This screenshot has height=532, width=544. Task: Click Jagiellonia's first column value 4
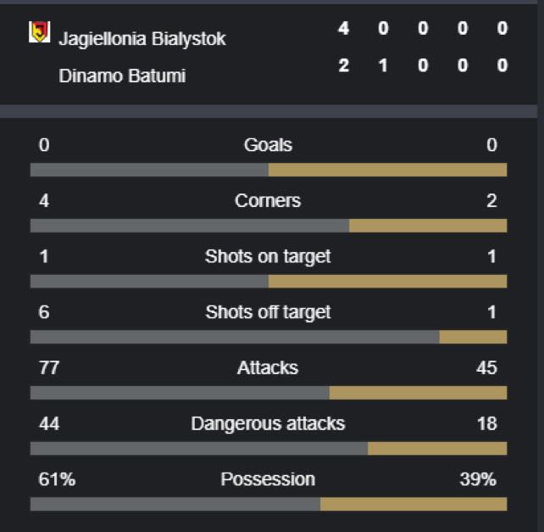tap(343, 28)
